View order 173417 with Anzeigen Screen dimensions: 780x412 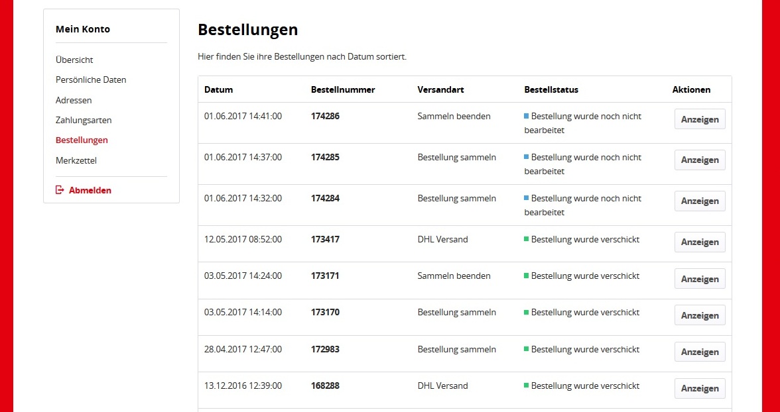pos(700,242)
